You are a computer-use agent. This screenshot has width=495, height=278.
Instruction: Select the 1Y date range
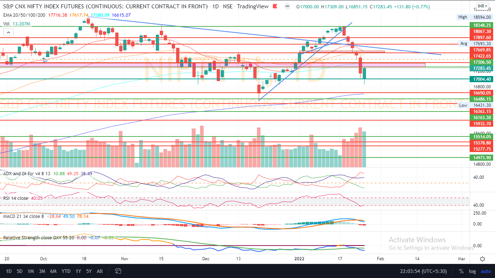[x=78, y=271]
